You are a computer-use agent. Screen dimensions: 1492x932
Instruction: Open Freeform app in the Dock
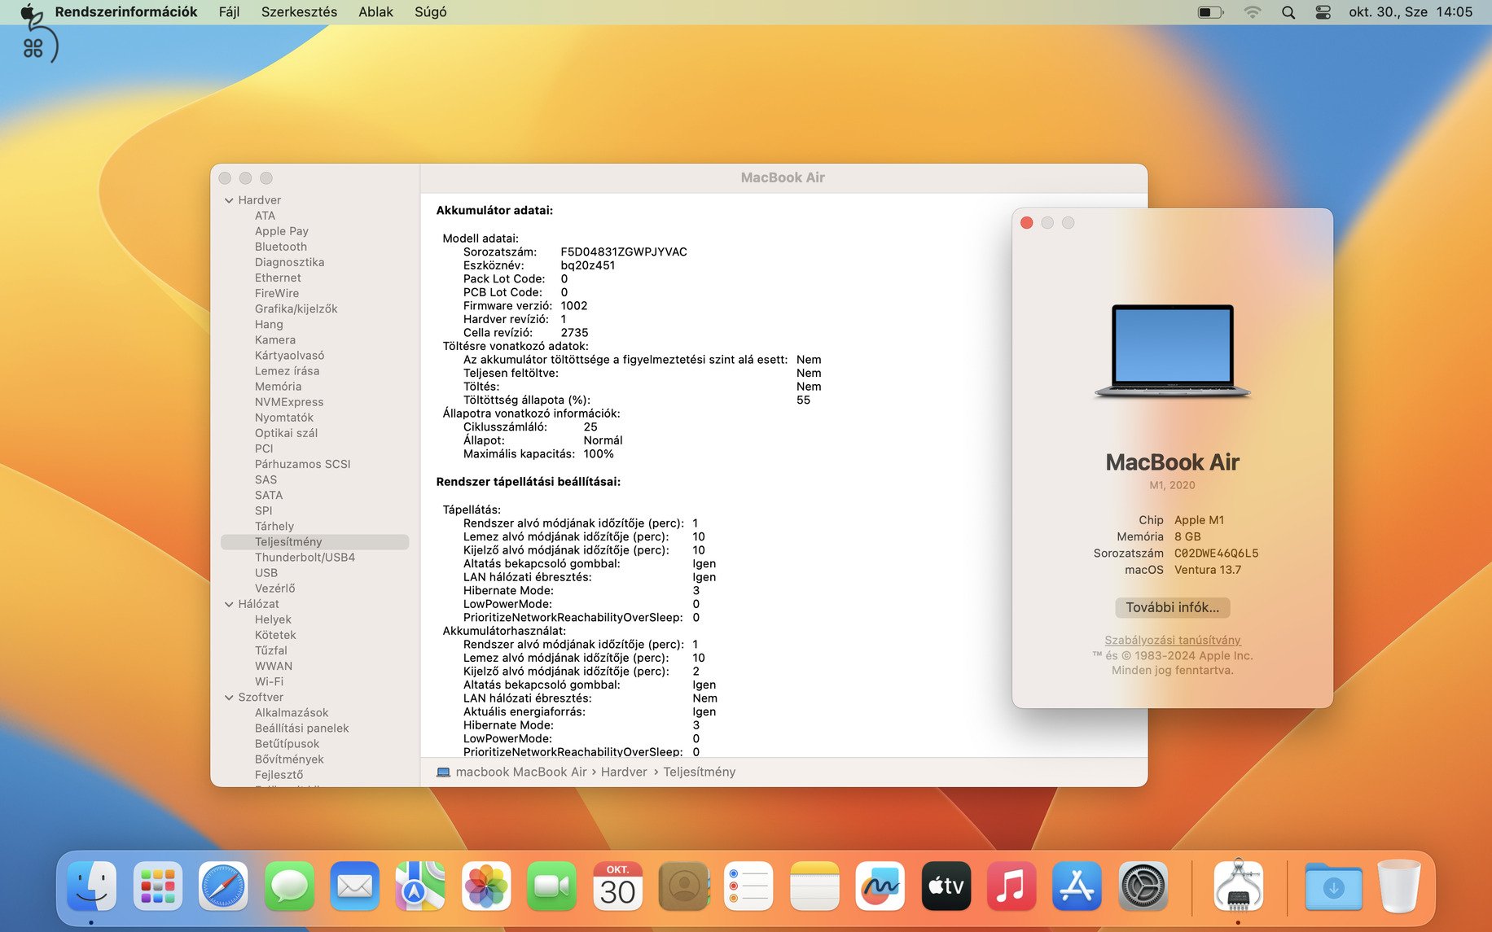880,886
